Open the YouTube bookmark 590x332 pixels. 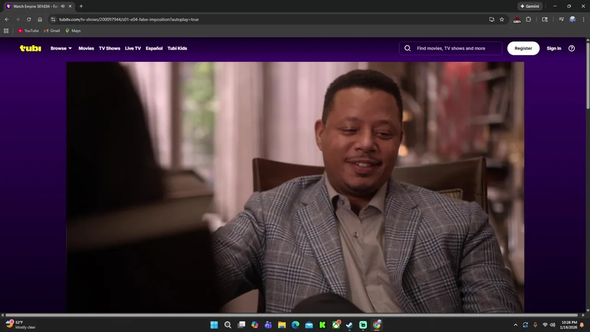(28, 31)
